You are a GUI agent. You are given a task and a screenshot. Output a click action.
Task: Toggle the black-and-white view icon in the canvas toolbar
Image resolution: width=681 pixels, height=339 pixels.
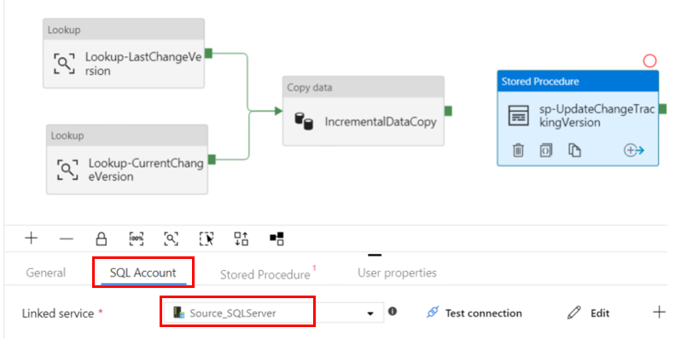pyautogui.click(x=276, y=238)
